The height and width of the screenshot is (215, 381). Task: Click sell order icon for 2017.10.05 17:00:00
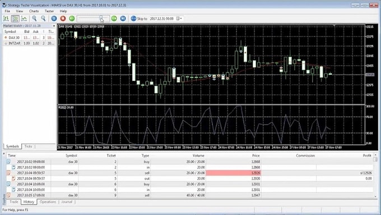point(9,195)
